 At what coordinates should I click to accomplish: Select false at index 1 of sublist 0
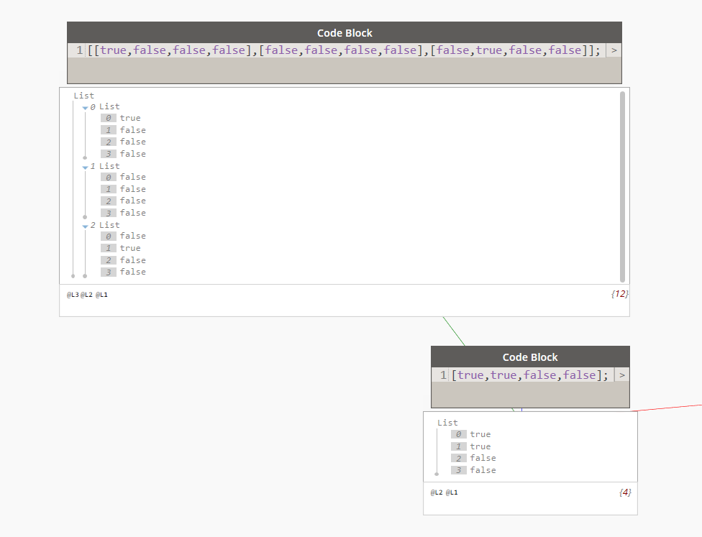132,130
